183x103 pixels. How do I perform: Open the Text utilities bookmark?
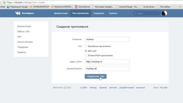164,7
